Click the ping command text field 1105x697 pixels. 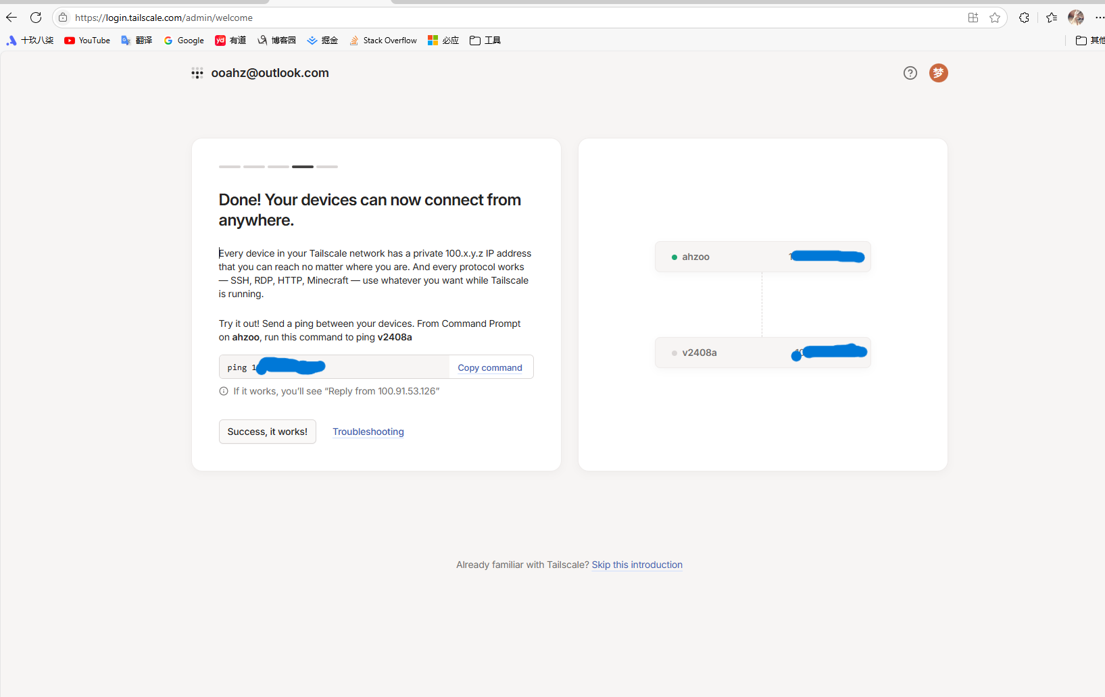pos(335,367)
